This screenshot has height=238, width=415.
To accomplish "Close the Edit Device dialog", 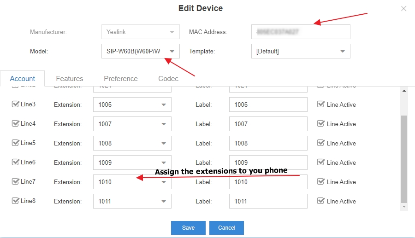I will point(403,9).
